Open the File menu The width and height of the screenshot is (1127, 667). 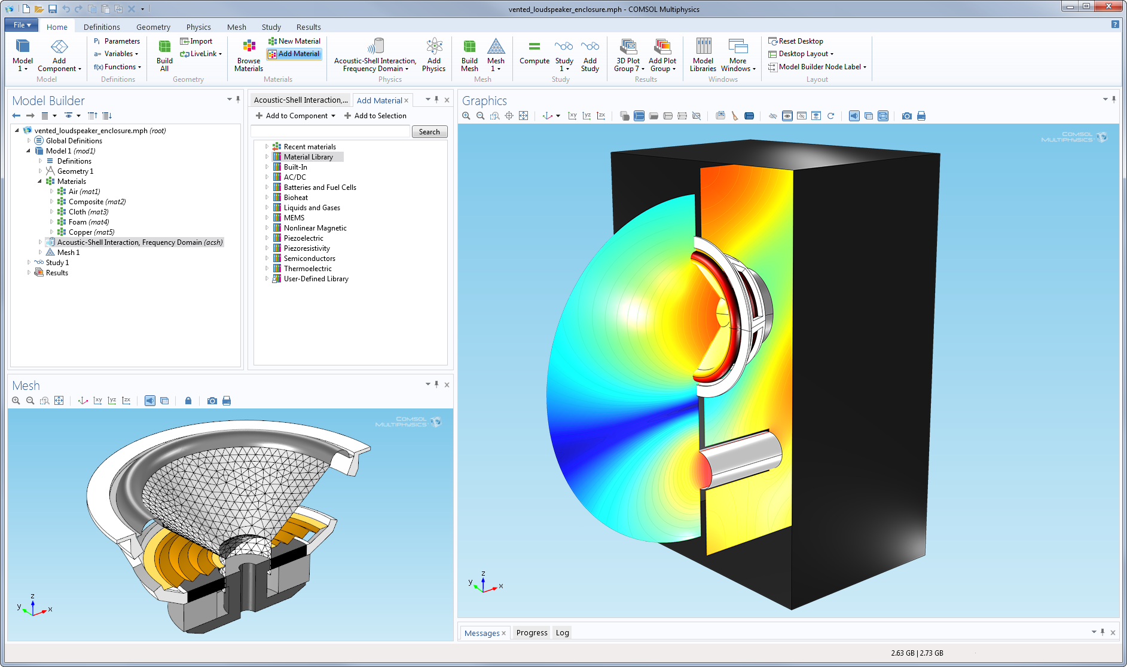[x=22, y=25]
